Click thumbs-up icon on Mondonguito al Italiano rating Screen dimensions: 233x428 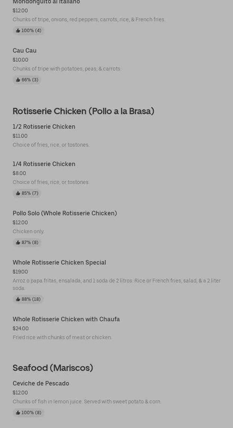point(18,31)
